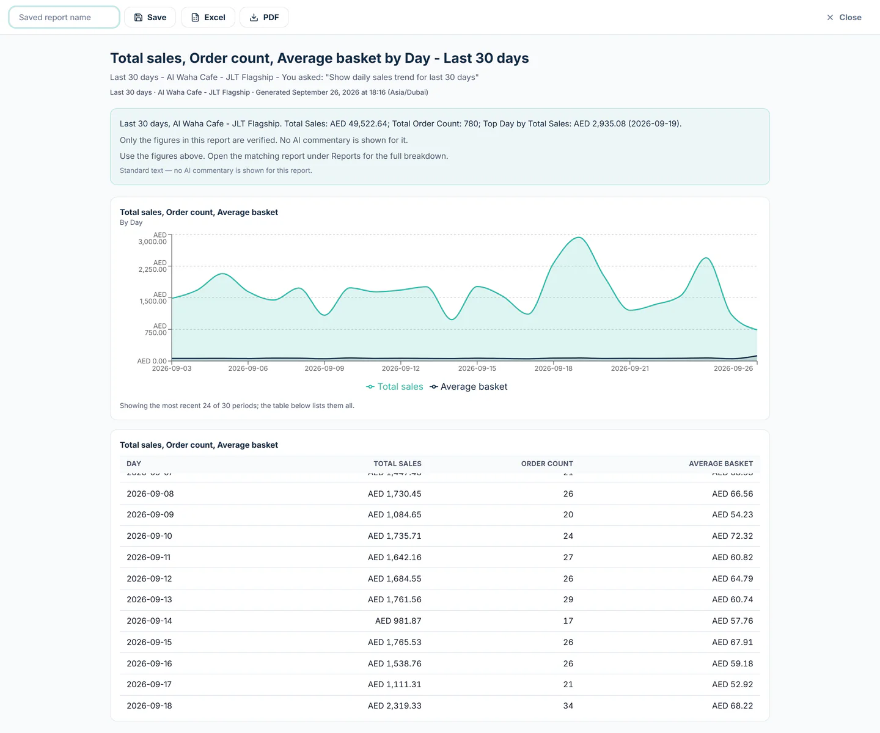Select the 2026-09-10 table row date
880x733 pixels.
(x=150, y=536)
